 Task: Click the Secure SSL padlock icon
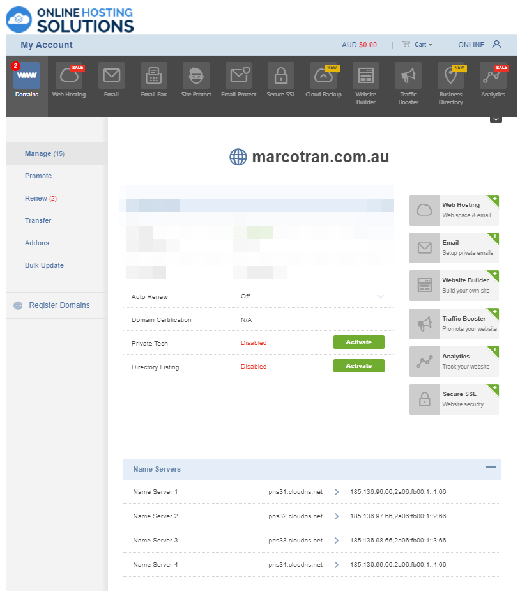(x=281, y=77)
